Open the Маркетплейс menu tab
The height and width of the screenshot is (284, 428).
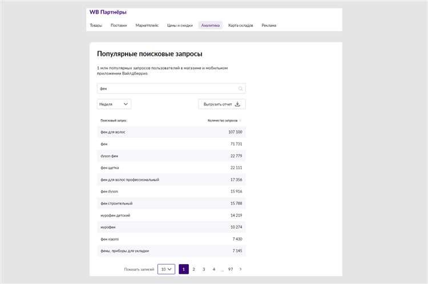click(147, 25)
